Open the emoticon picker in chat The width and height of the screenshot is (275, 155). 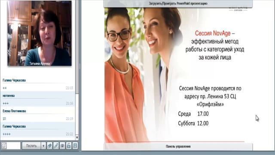(x=4, y=146)
